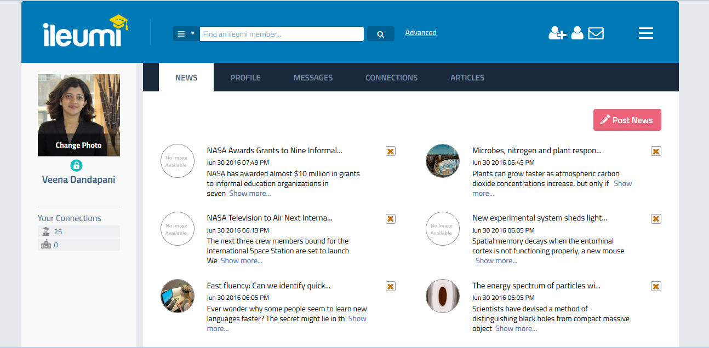Open the 25 people connections count
This screenshot has height=348, width=709.
[x=58, y=232]
